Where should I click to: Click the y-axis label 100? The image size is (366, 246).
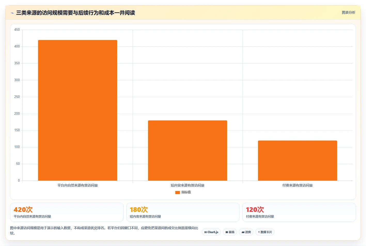click(17, 147)
